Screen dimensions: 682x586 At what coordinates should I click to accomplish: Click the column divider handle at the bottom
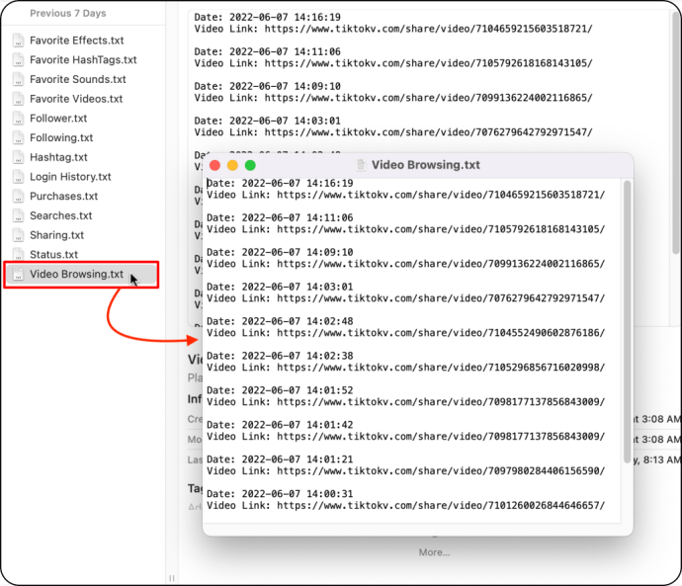tap(172, 578)
